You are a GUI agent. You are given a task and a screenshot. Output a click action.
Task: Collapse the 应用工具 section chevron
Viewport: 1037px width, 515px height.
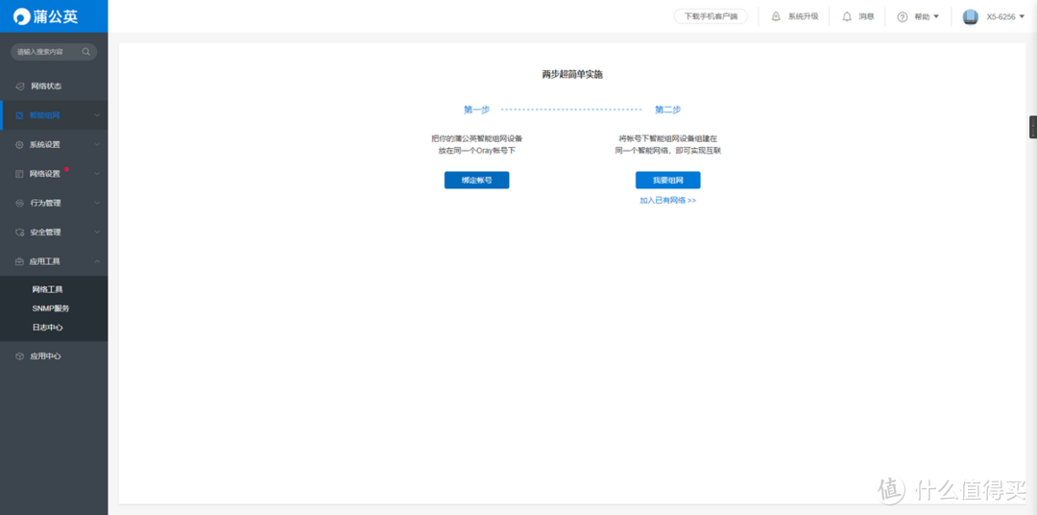[97, 261]
